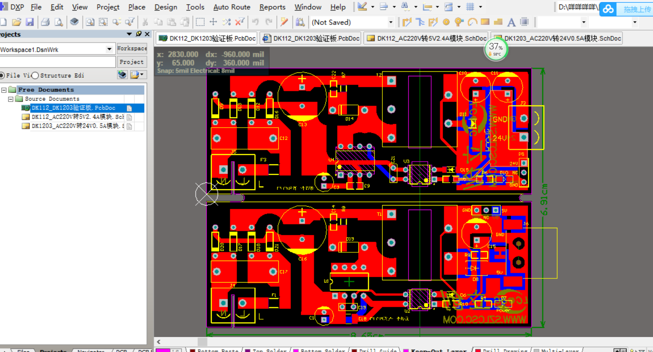Open the File menu
The height and width of the screenshot is (352, 653).
click(x=36, y=7)
